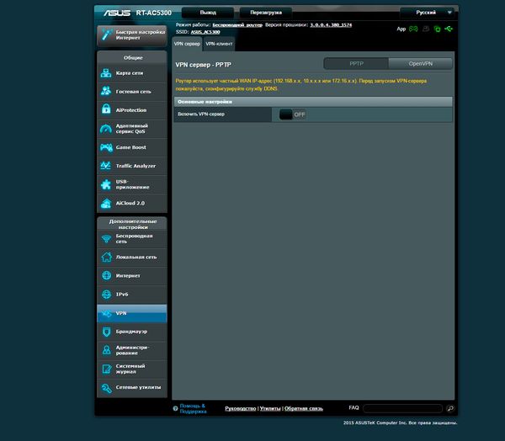The height and width of the screenshot is (441, 505).
Task: Open the Русский language dropdown
Action: pos(428,13)
